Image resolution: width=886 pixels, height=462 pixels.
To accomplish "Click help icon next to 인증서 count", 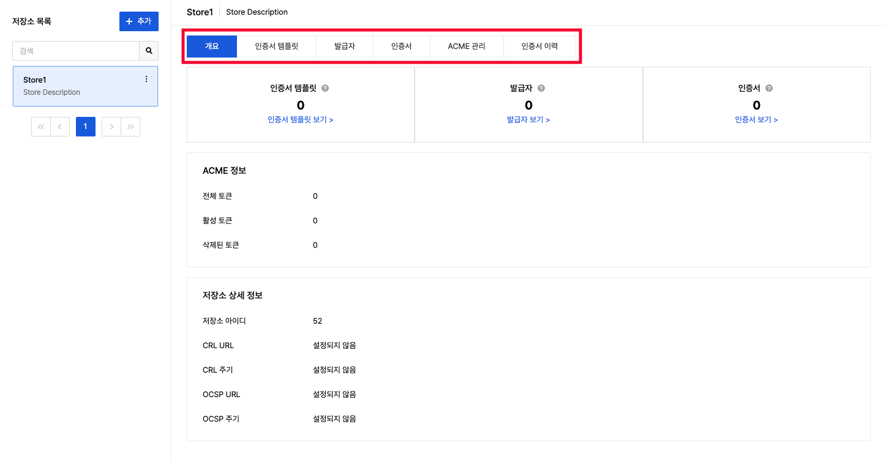I will [x=769, y=88].
